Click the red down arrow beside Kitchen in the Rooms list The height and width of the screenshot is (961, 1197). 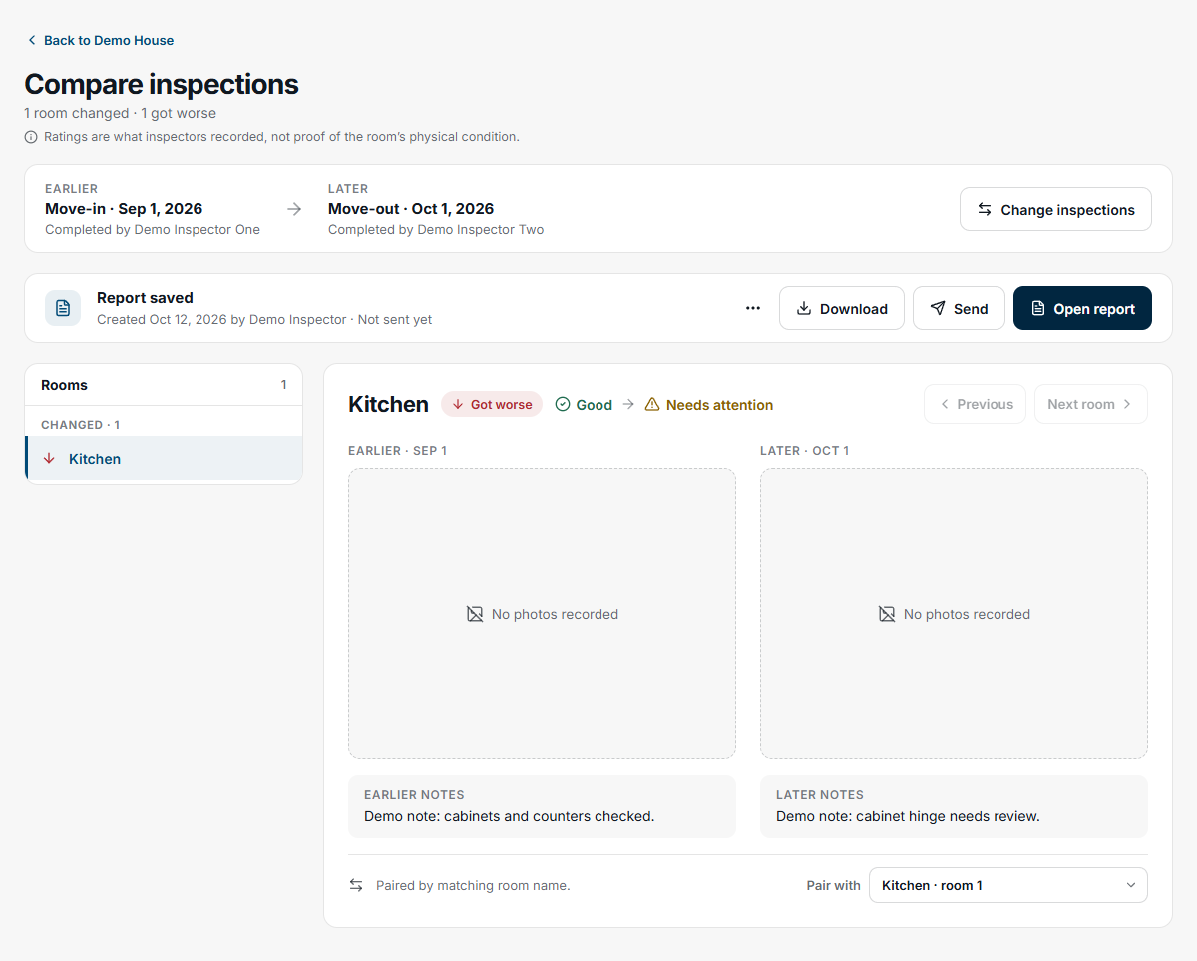49,458
